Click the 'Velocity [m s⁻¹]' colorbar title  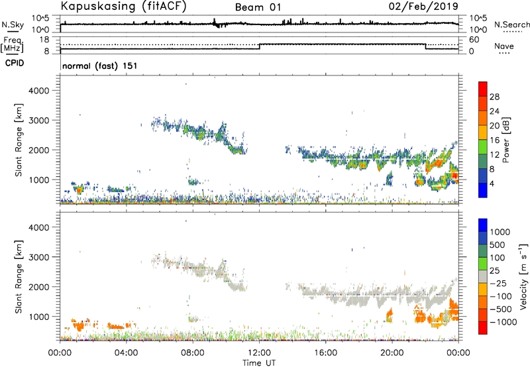coord(523,276)
